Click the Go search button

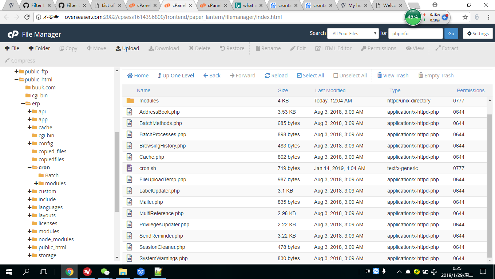click(x=451, y=33)
